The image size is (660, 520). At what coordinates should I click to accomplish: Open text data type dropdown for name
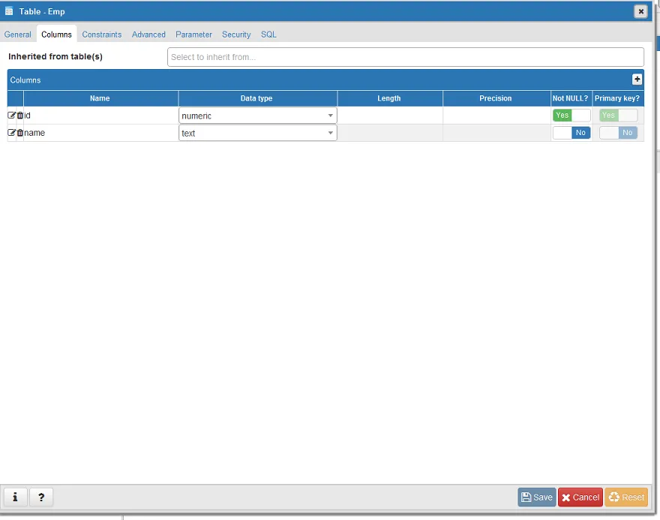(257, 133)
